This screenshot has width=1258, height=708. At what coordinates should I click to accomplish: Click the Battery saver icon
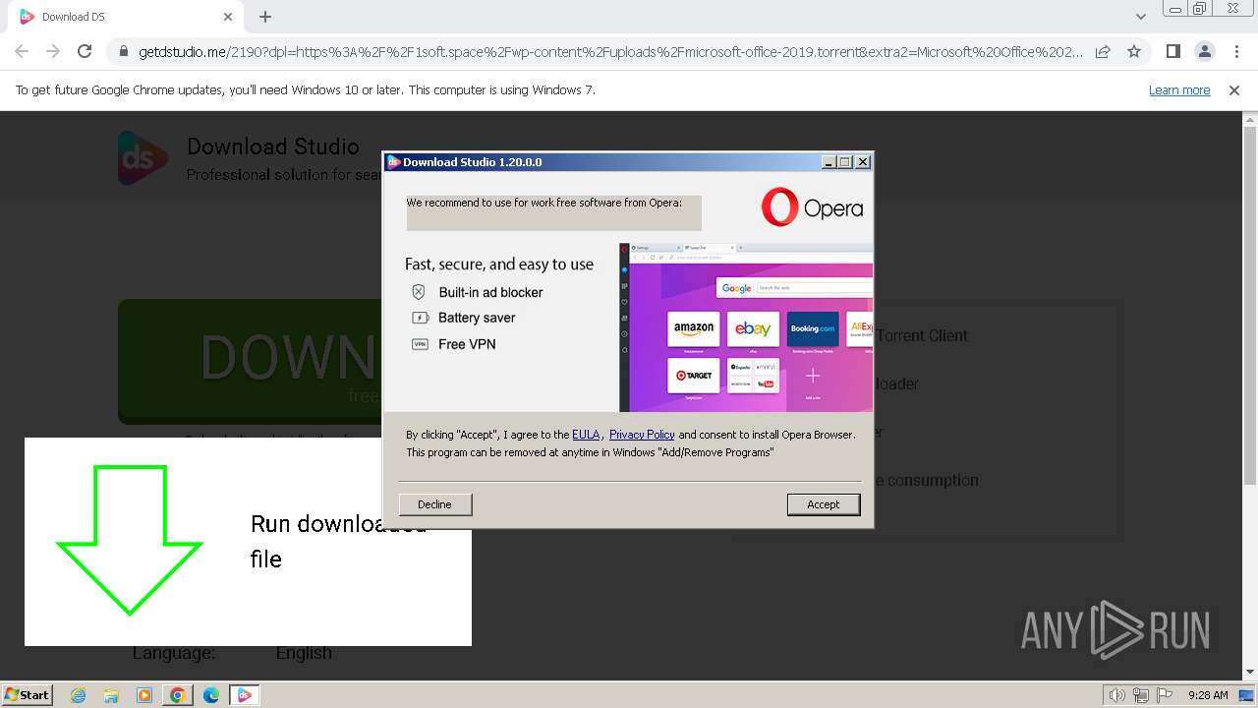click(420, 318)
